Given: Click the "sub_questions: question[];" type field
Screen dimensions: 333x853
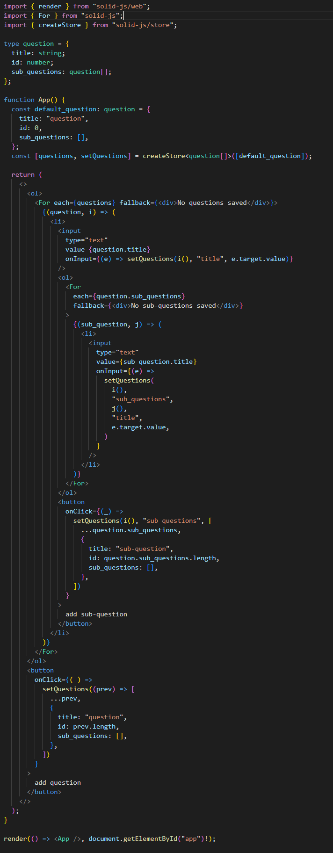Looking at the screenshot, I should pyautogui.click(x=61, y=72).
